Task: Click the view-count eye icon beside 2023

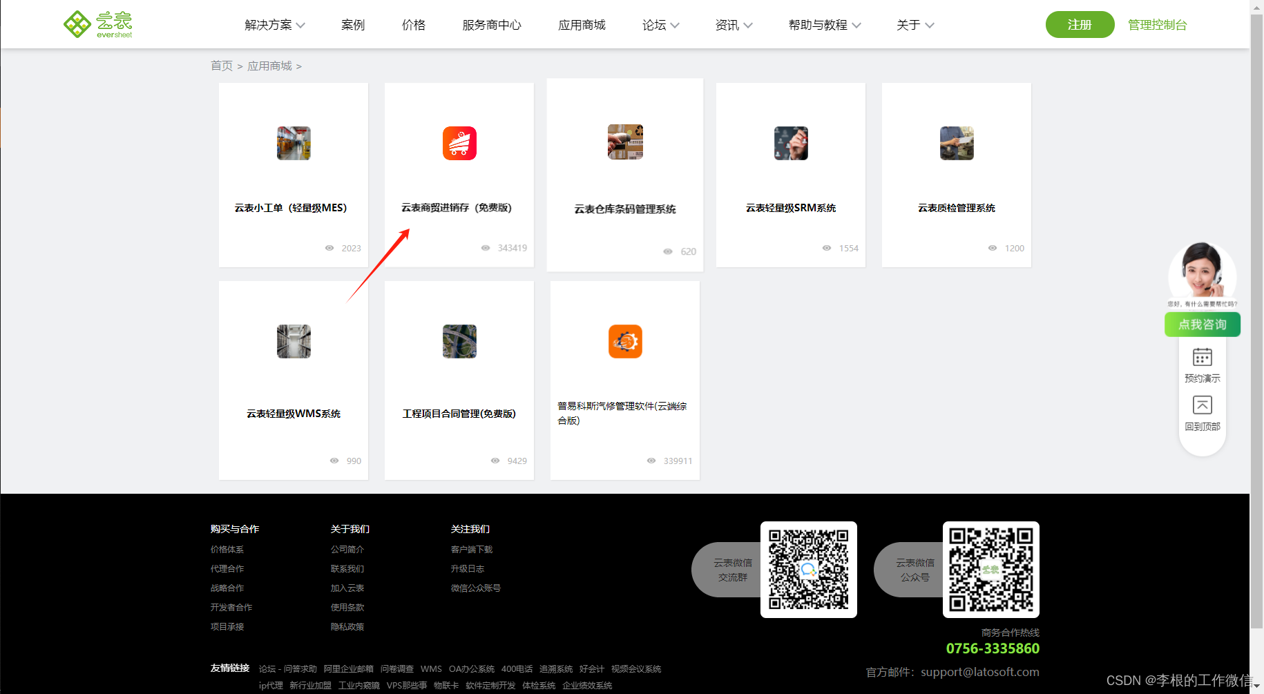Action: pos(329,248)
